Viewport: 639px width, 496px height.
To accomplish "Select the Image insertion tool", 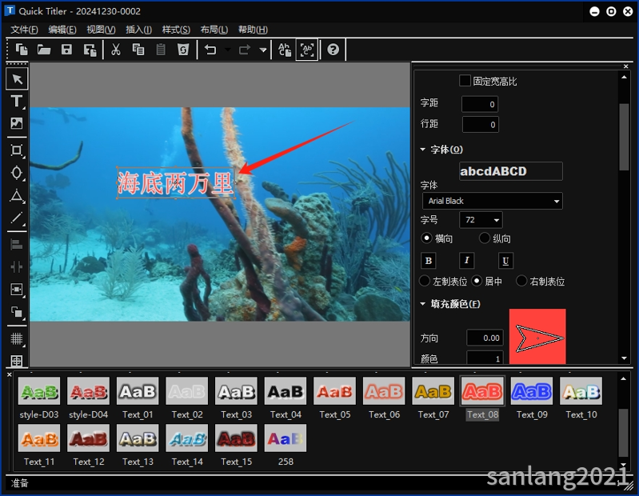I will point(17,123).
